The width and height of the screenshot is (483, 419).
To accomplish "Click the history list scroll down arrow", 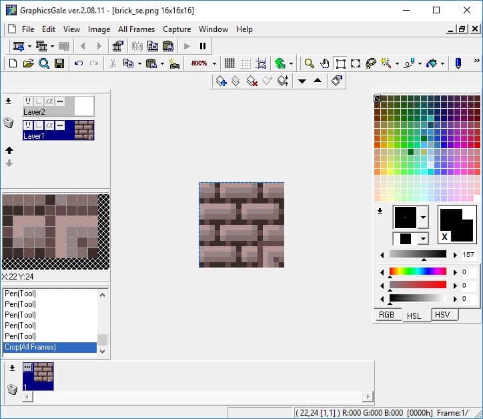I will coord(103,351).
